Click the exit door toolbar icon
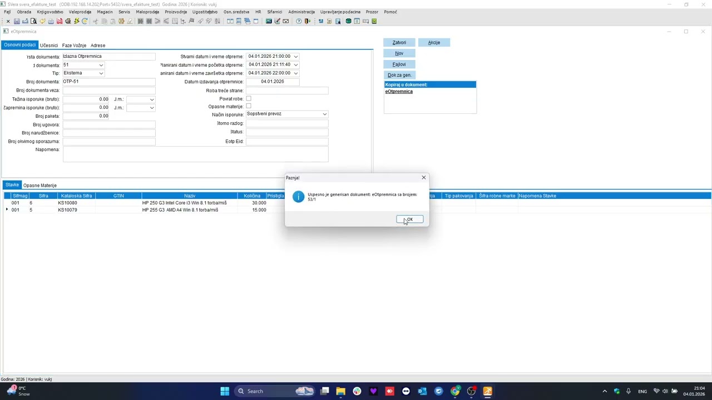 pos(307,21)
